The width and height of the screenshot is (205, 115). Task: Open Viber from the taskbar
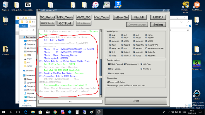[62, 112]
